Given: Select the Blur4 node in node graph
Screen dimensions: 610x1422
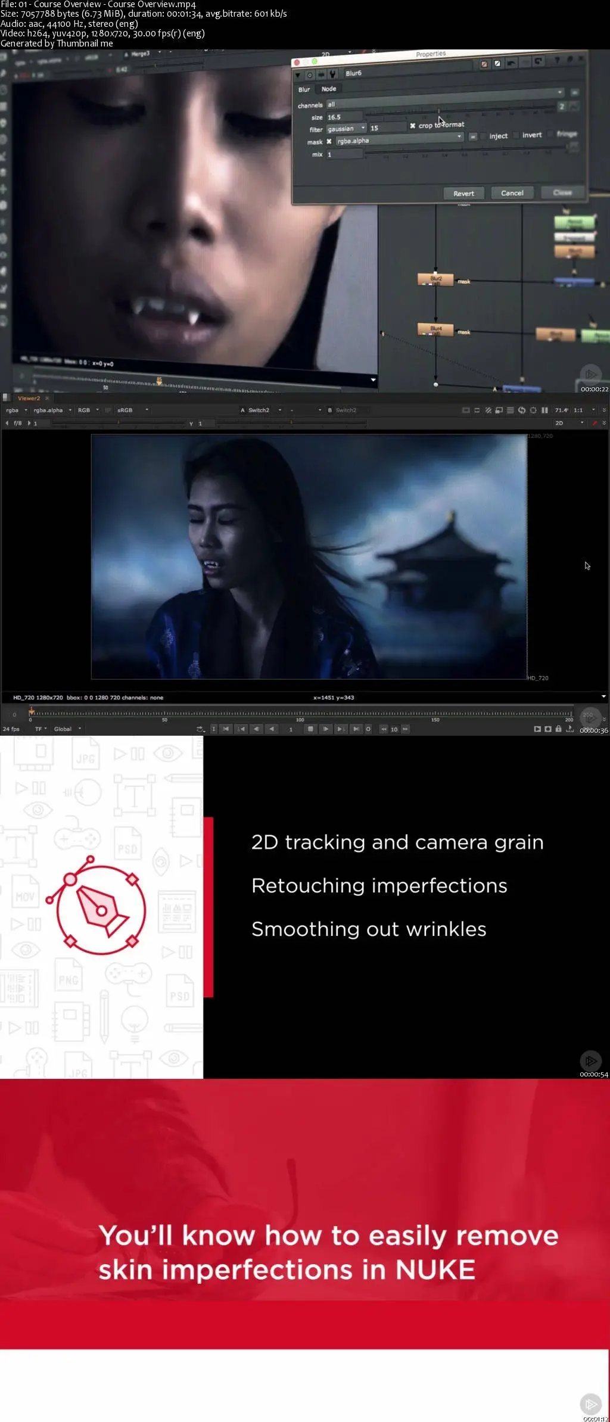Looking at the screenshot, I should pyautogui.click(x=436, y=329).
